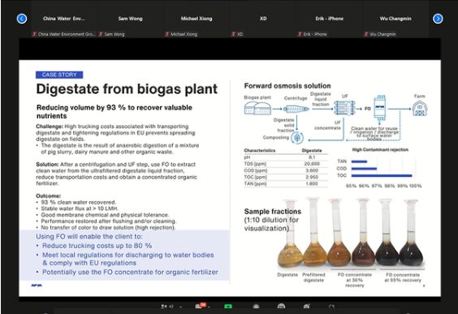Select Wu Changmin's participant tile
Screen dimensions: 458x314
[395, 23]
